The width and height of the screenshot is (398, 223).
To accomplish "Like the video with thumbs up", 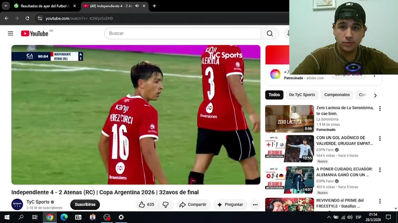I will [x=147, y=204].
